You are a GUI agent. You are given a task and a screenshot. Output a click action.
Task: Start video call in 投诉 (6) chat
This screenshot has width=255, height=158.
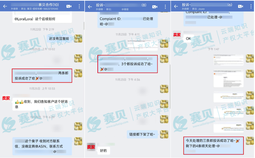(240, 6)
